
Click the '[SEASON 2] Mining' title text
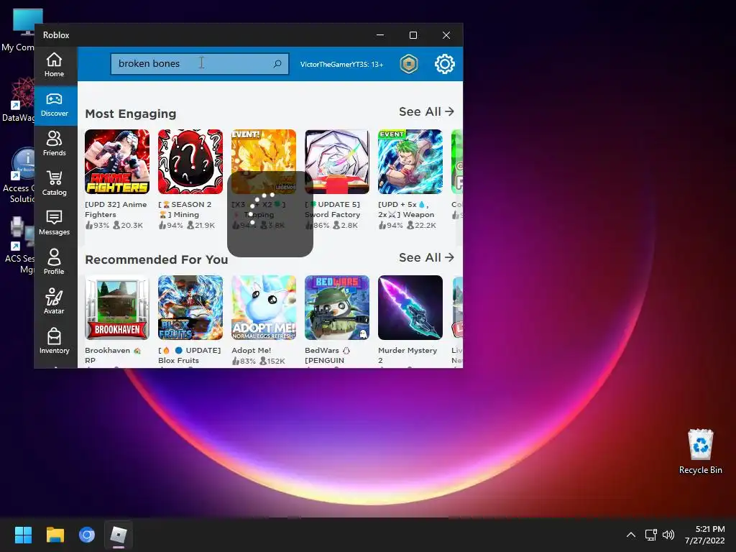[185, 209]
